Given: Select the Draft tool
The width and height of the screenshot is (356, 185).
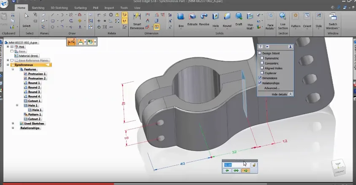Looking at the screenshot, I should click(239, 19).
